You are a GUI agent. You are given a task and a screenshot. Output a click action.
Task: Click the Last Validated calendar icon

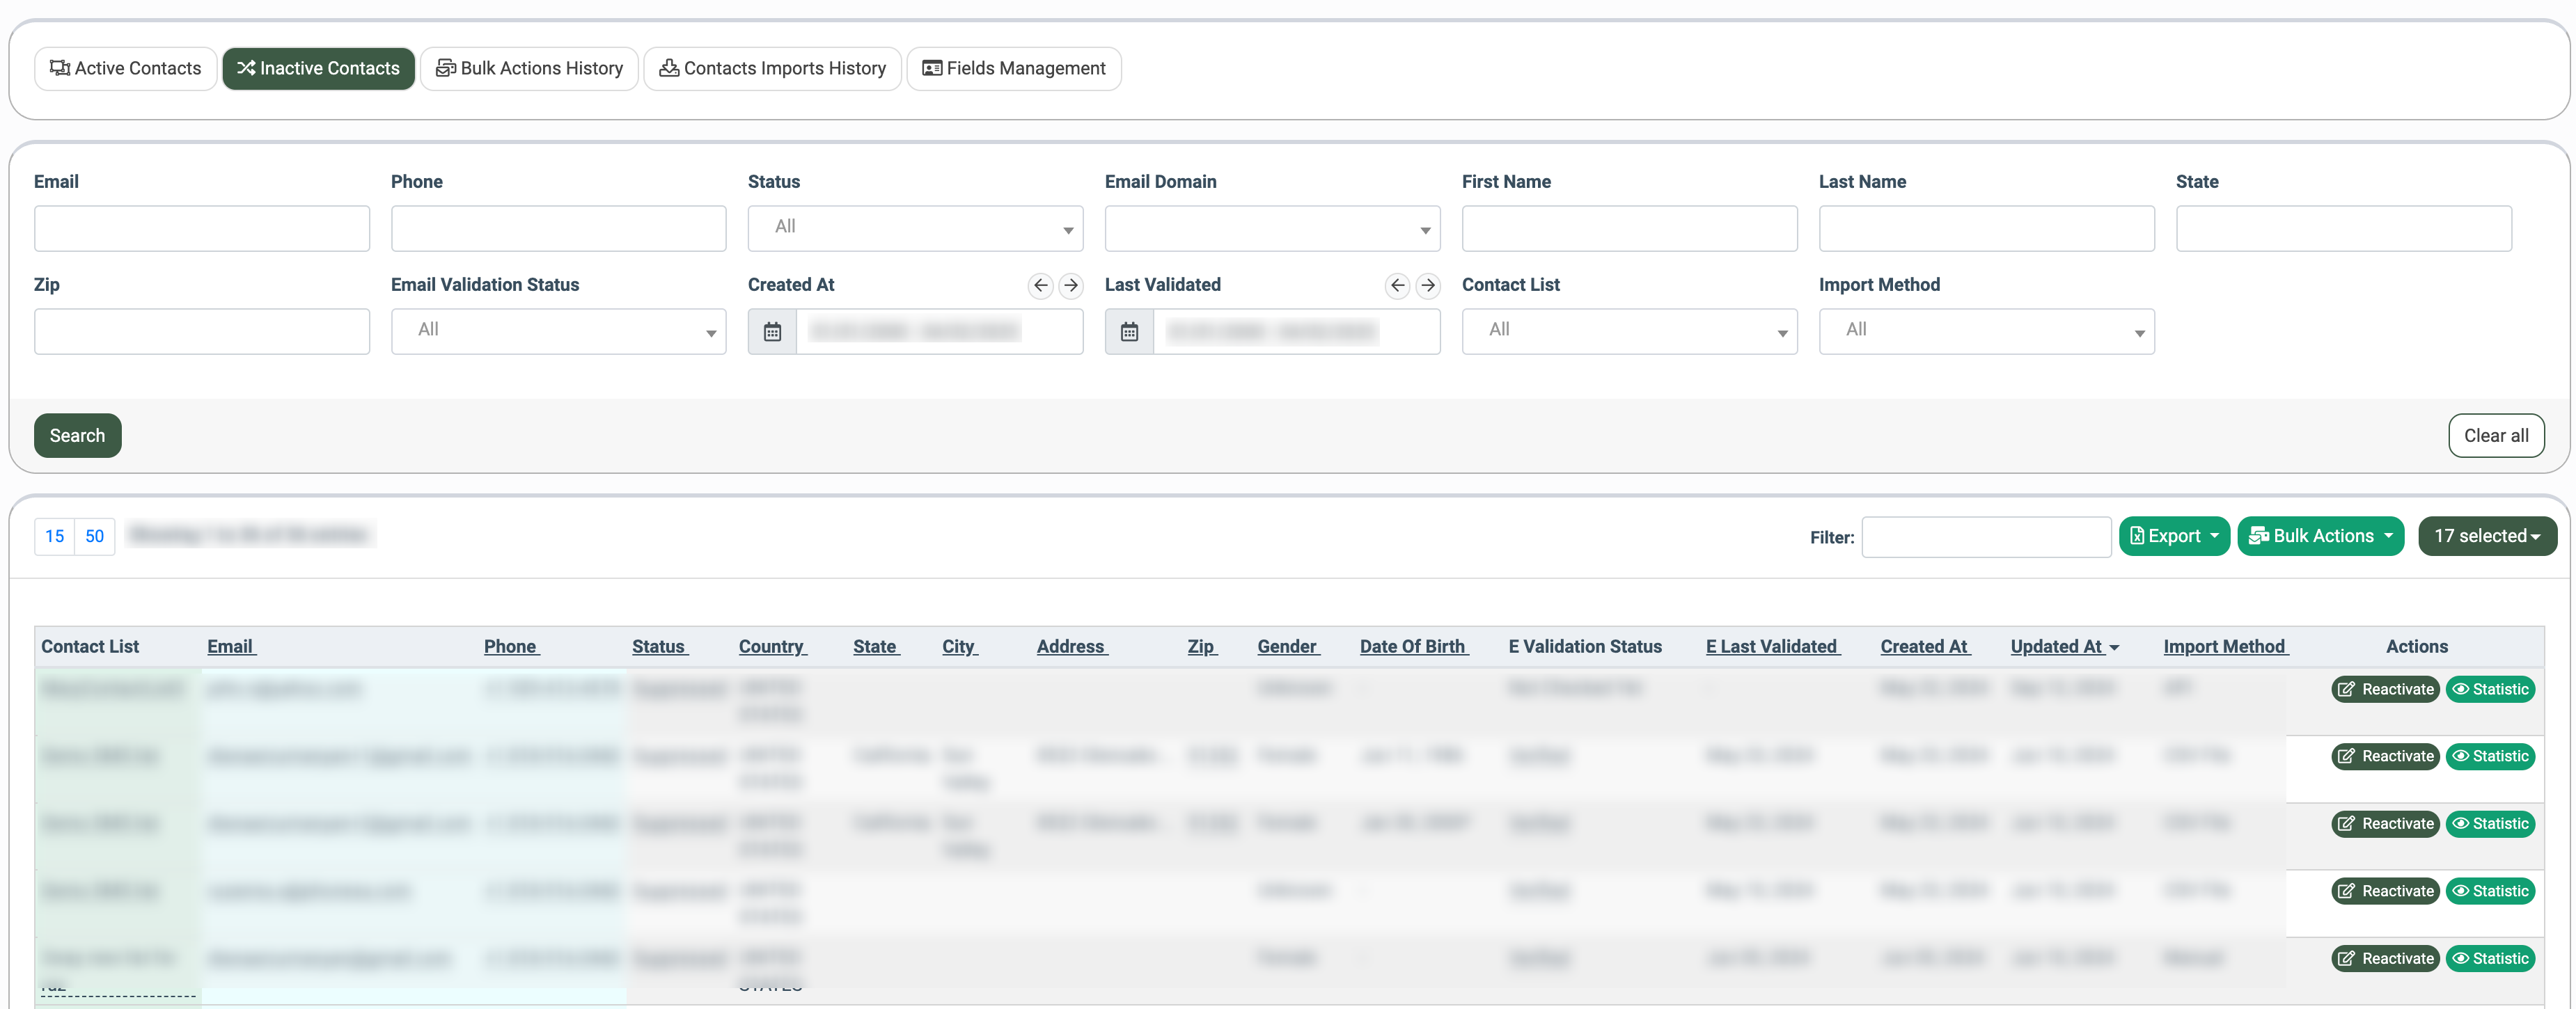(1129, 332)
